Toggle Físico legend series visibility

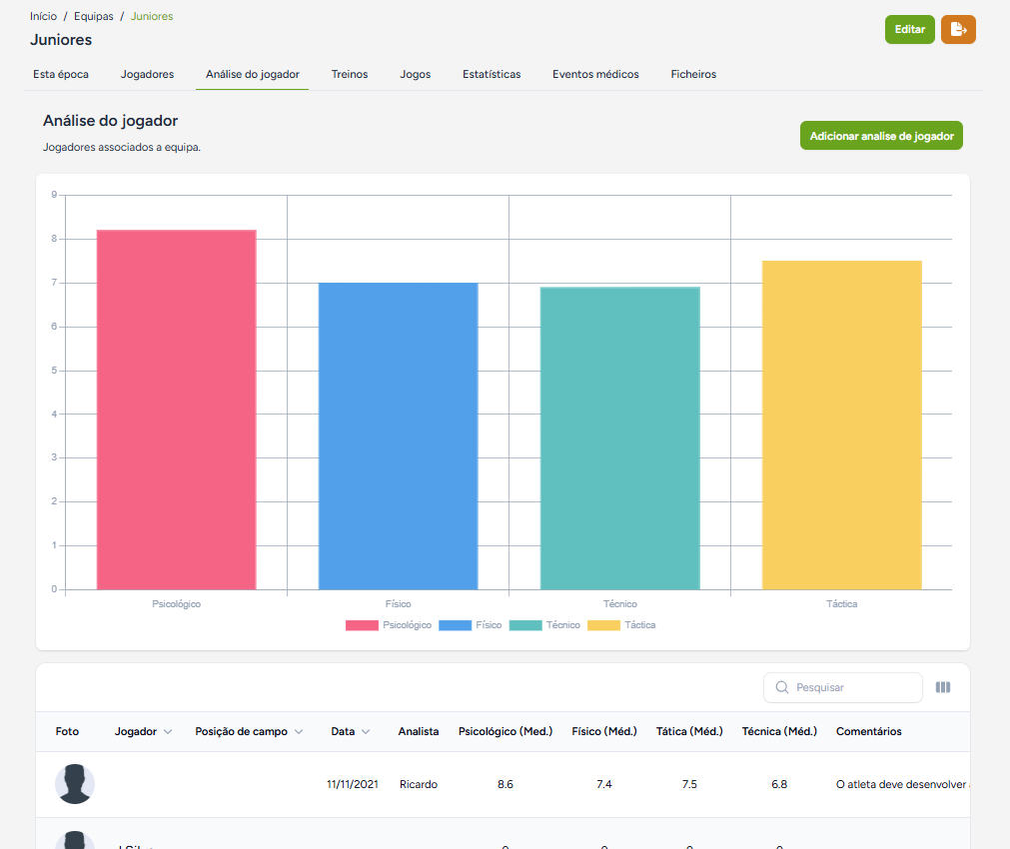point(471,625)
